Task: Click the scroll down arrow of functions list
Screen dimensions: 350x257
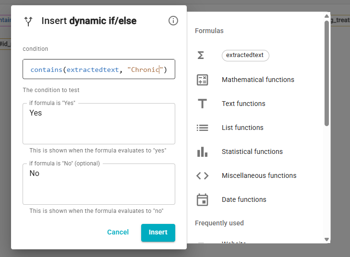Action: tap(326, 239)
